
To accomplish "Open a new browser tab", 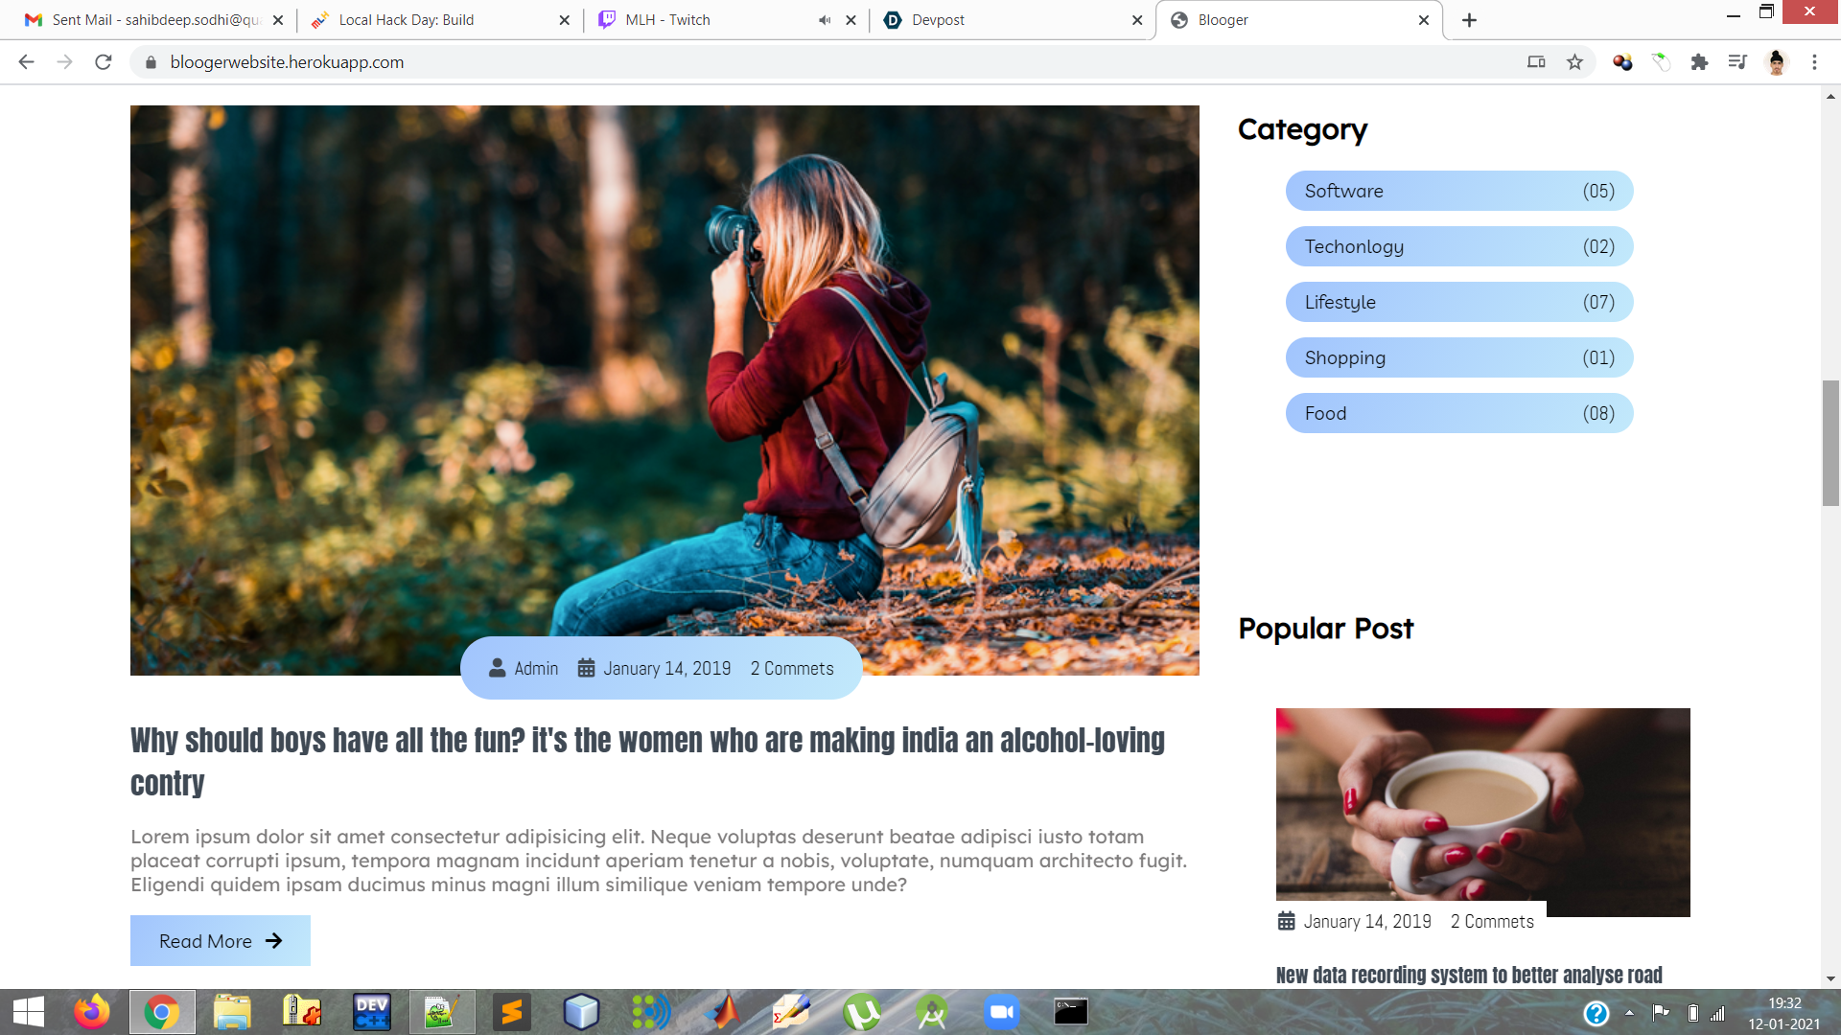I will click(1469, 20).
